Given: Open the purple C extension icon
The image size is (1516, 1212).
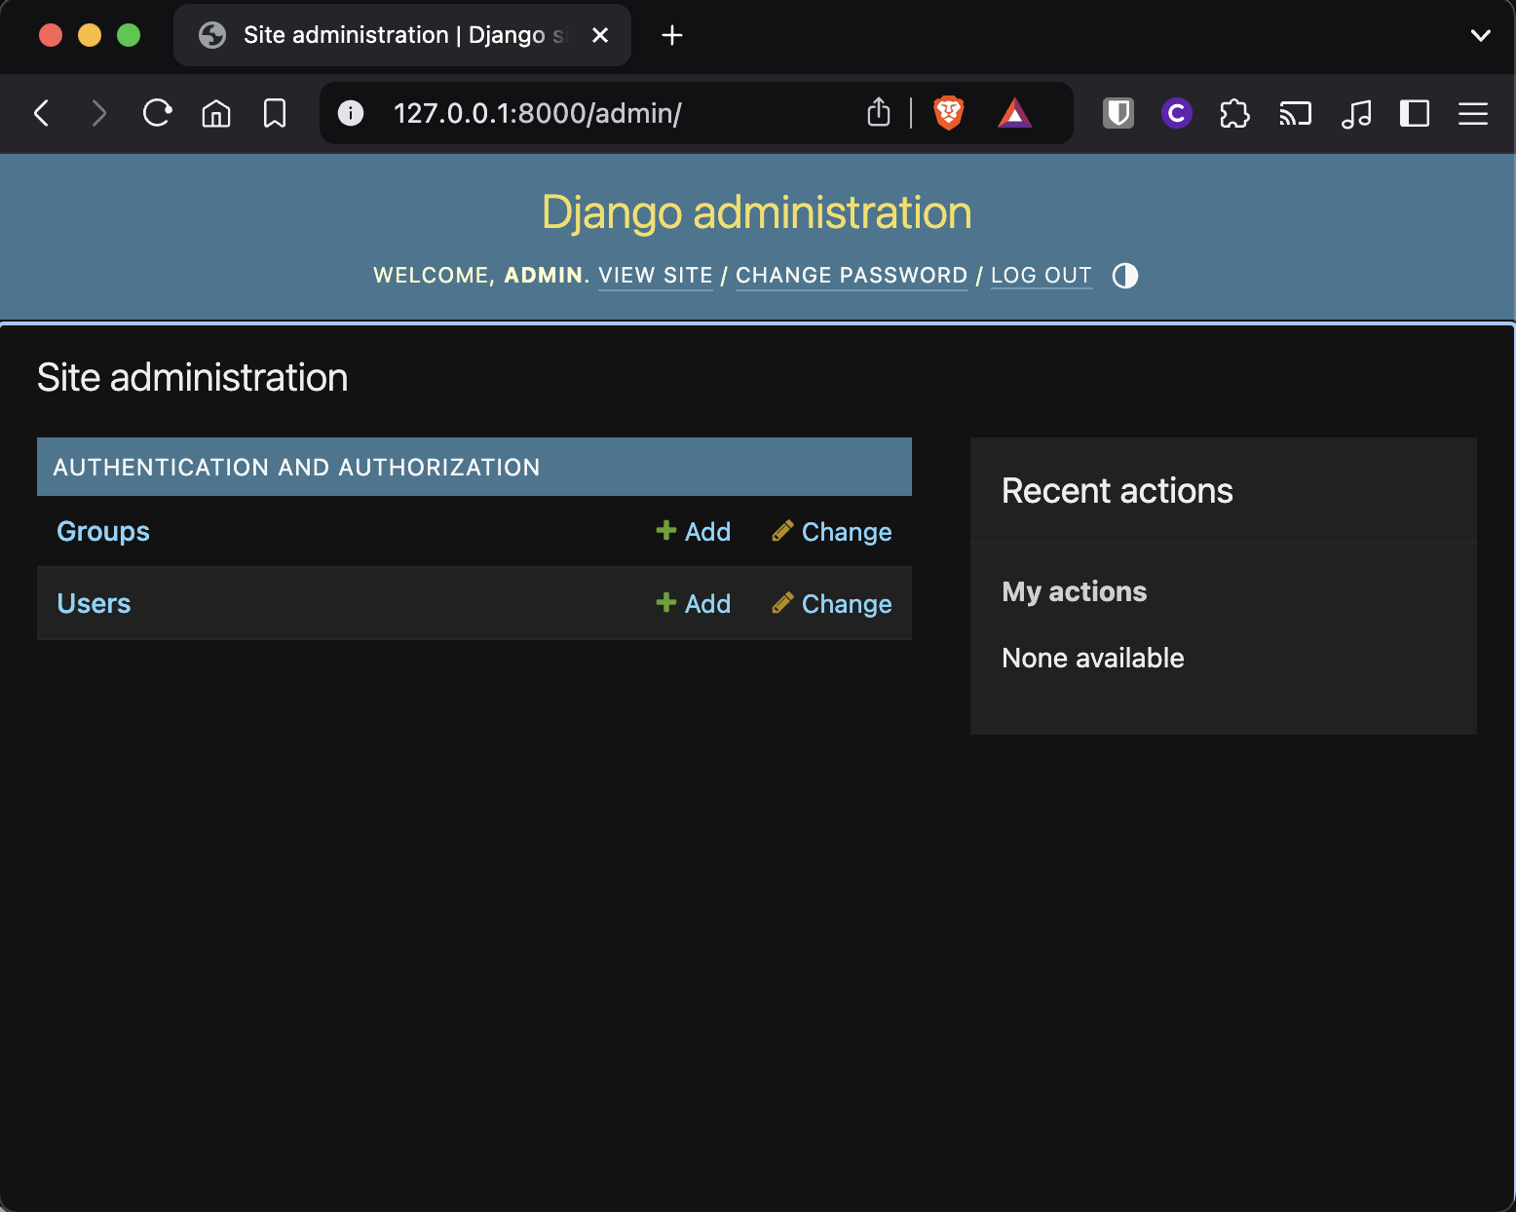Looking at the screenshot, I should (x=1176, y=113).
